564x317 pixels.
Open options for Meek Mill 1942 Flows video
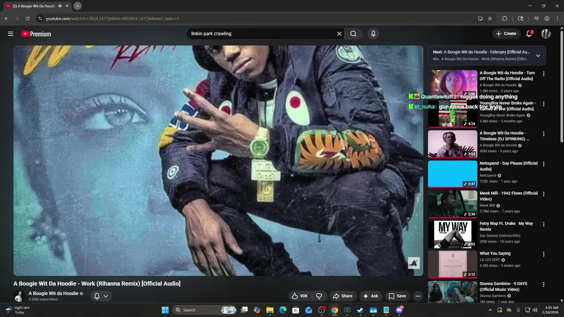click(x=543, y=194)
